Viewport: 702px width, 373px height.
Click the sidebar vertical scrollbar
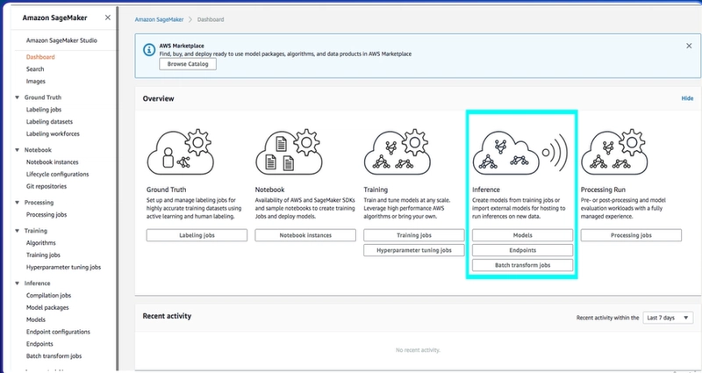118,188
